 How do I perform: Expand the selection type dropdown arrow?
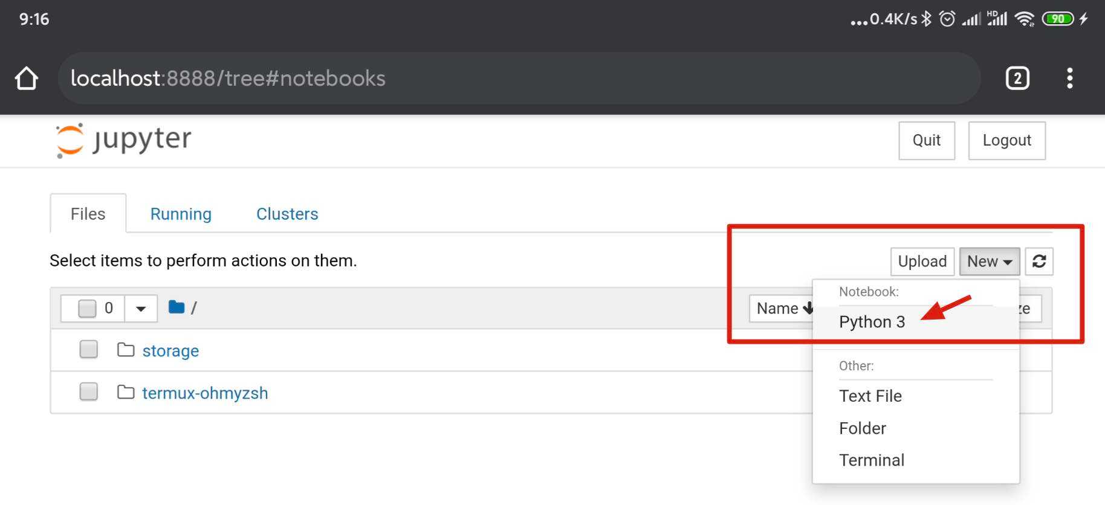[141, 309]
